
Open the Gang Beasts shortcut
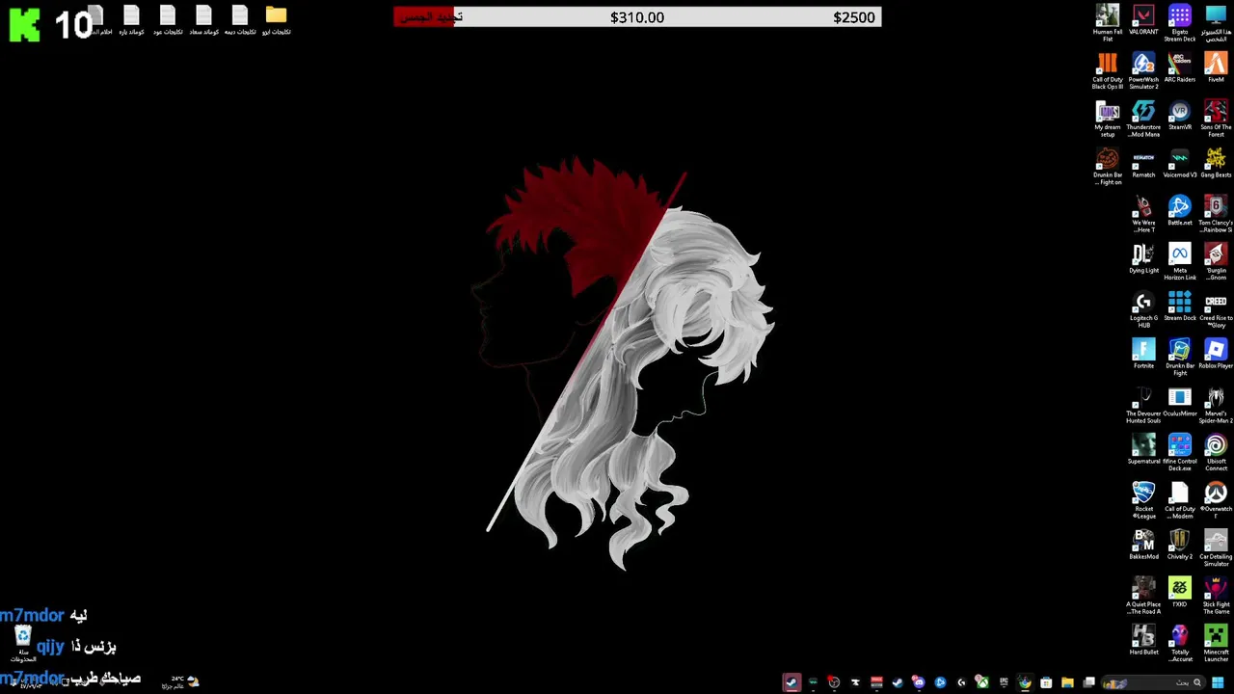pos(1216,163)
